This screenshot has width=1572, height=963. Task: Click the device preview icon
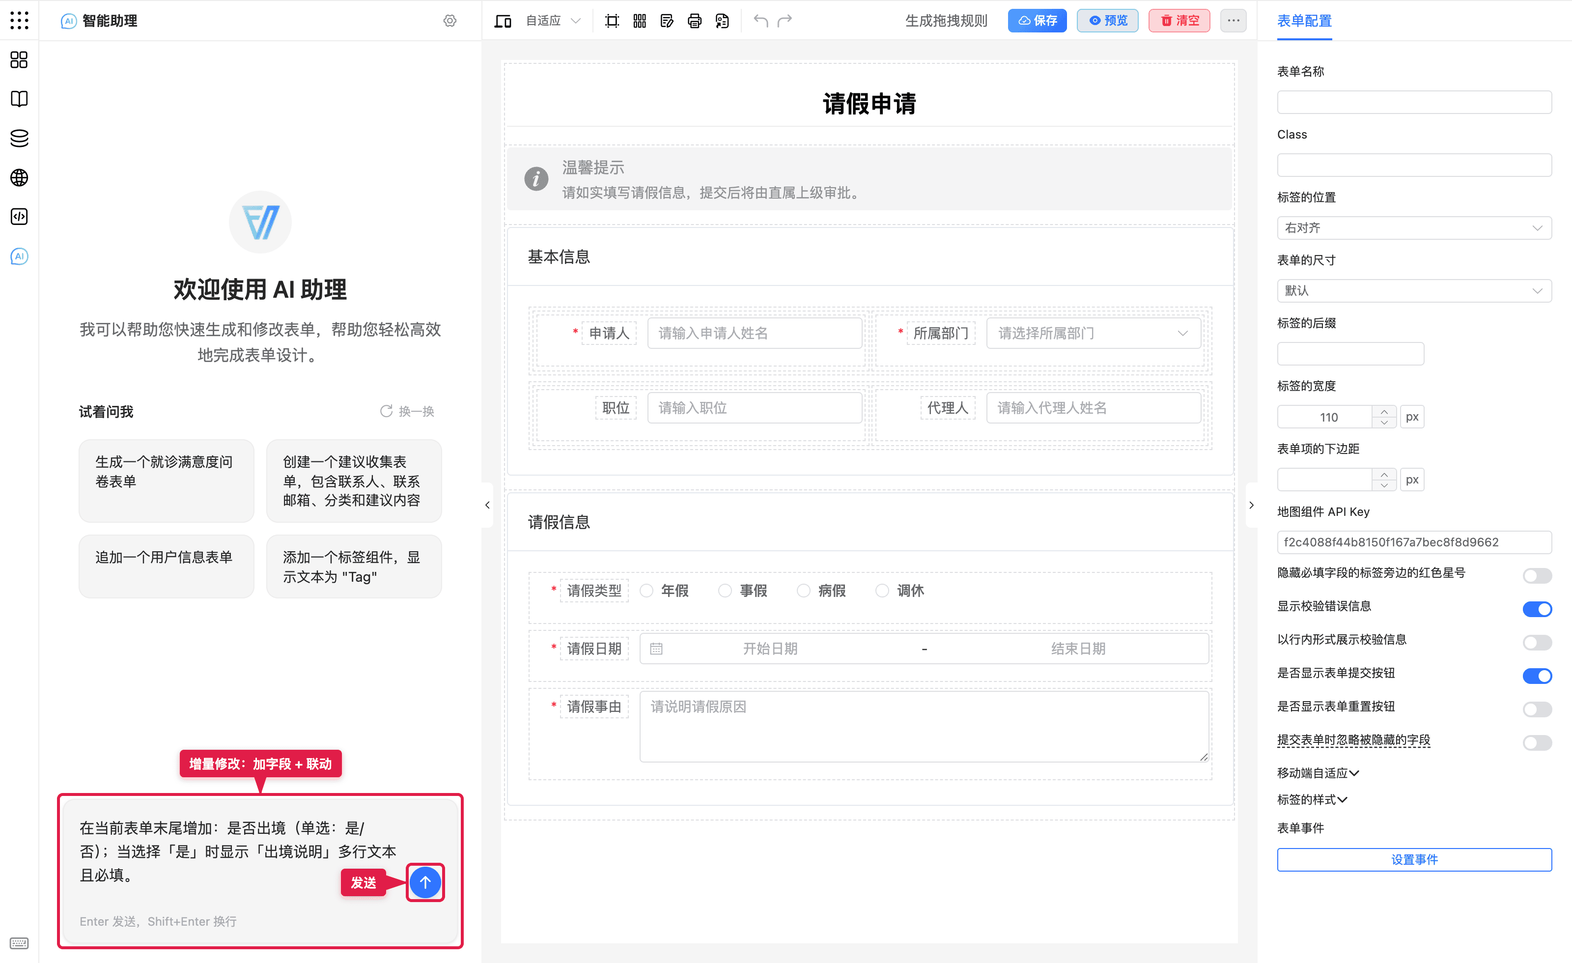503,21
